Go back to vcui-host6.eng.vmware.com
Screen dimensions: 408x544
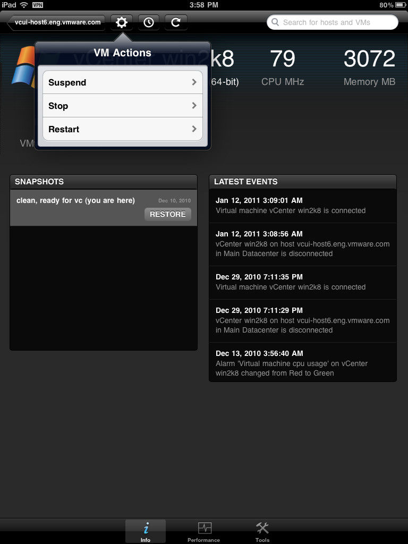pos(56,22)
